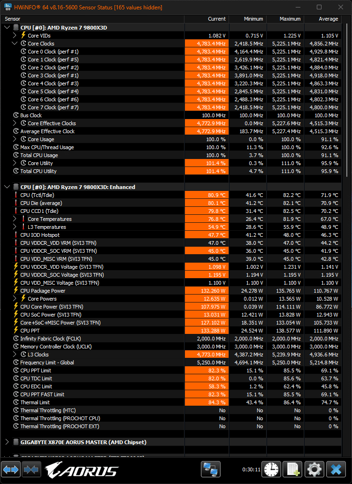Image resolution: width=352 pixels, height=484 pixels.
Task: Open sensor settings gear icon
Action: (314, 469)
